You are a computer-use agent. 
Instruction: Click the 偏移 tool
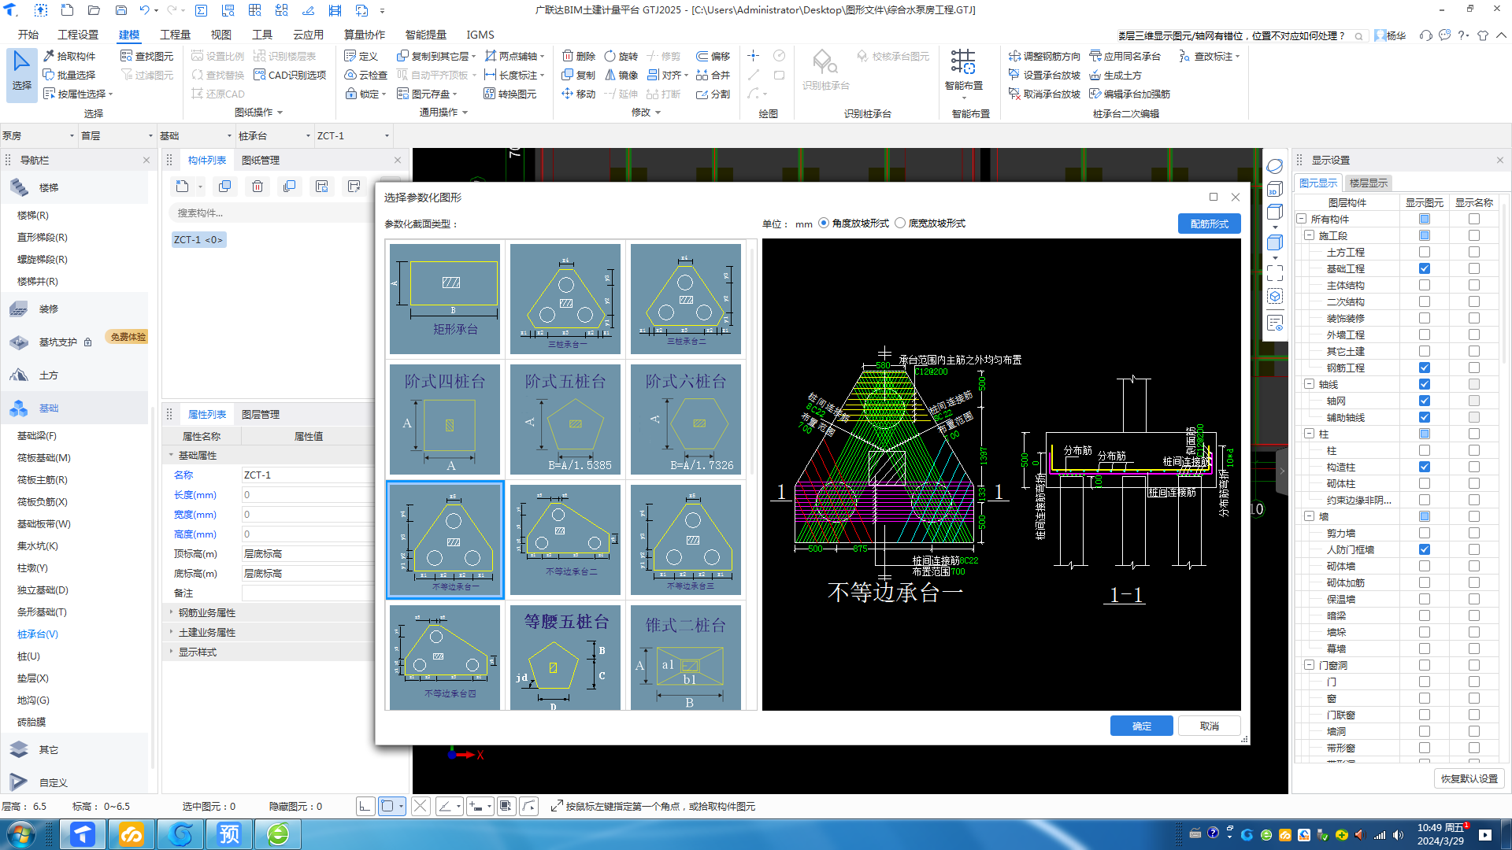pyautogui.click(x=713, y=56)
